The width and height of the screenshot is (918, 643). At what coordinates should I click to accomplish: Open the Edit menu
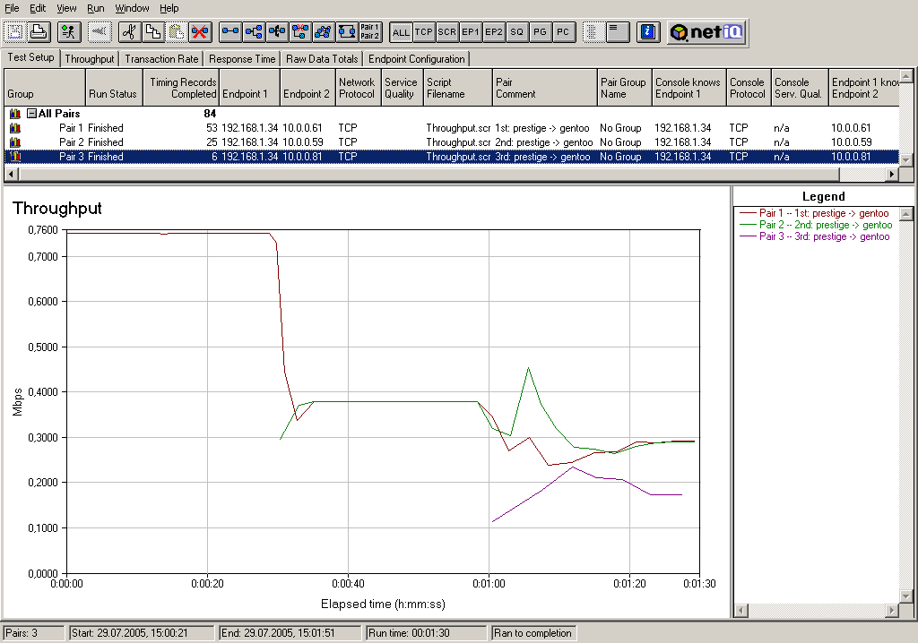click(38, 8)
